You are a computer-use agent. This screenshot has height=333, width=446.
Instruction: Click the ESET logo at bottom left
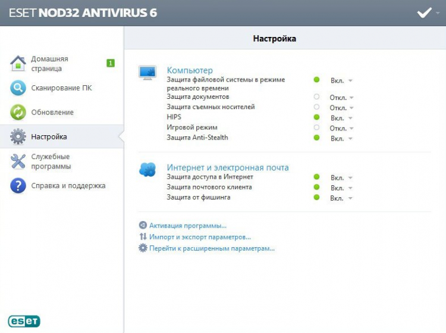24,321
